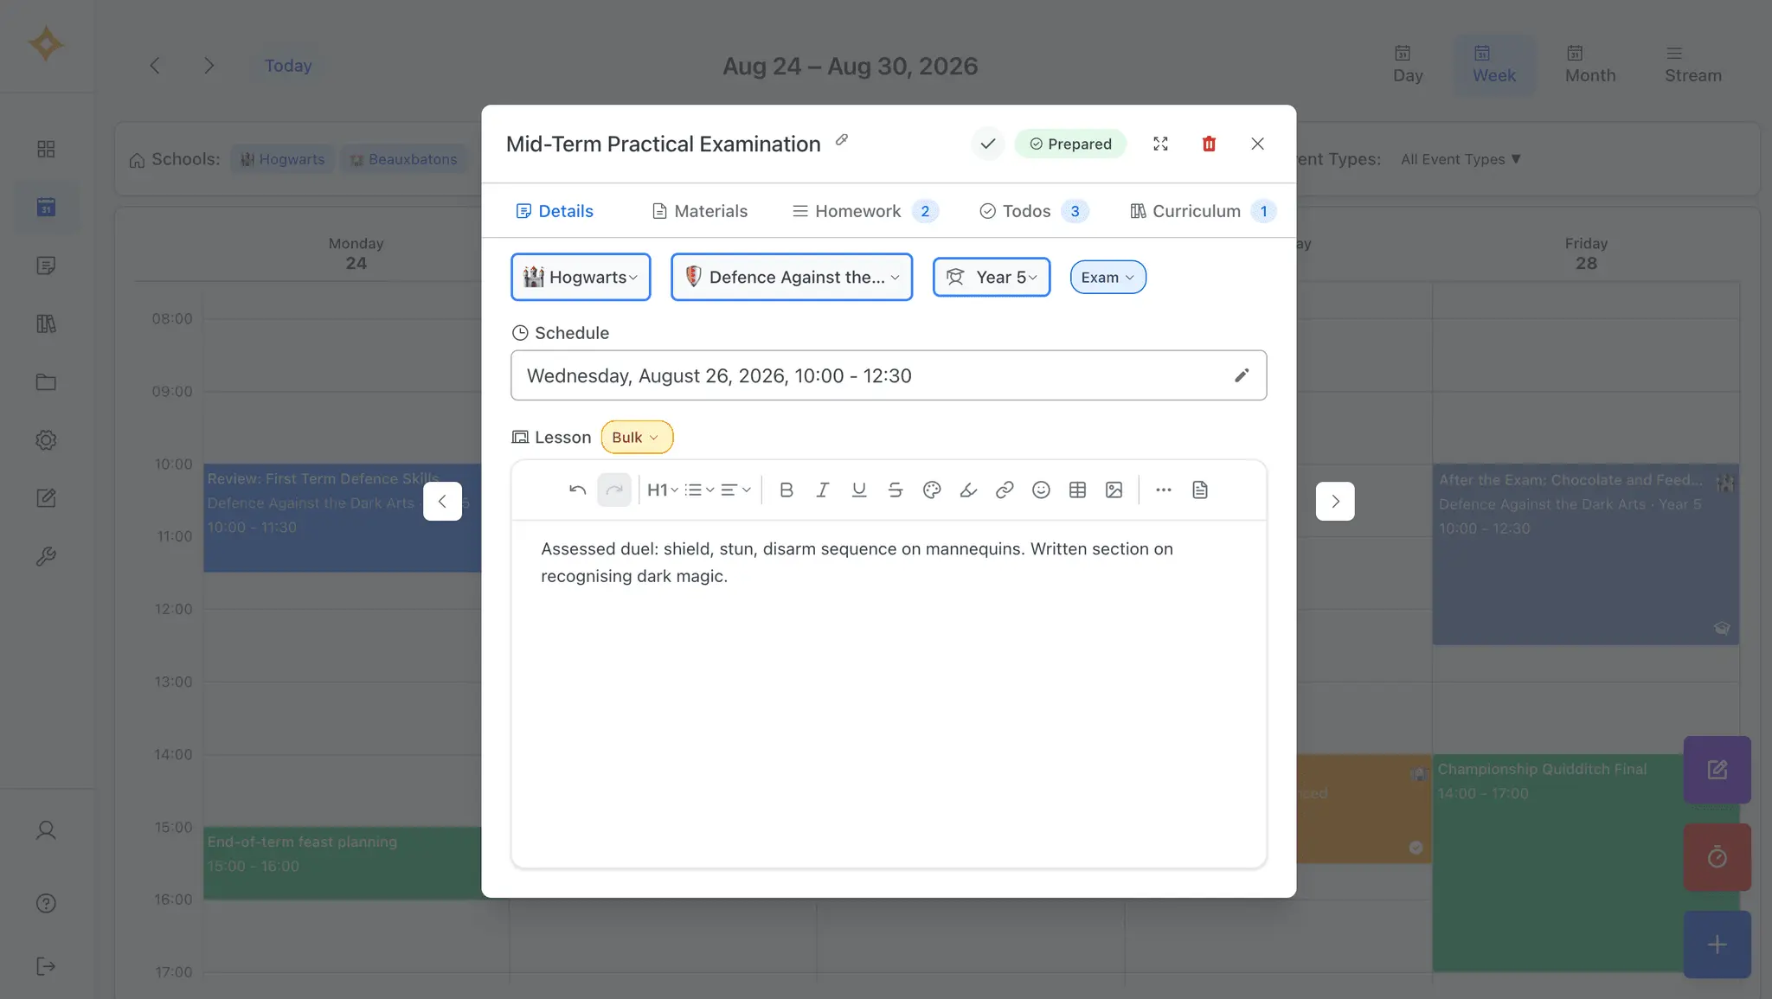Screen dimensions: 1772x999
Task: Mark event complete with checkmark button
Action: 987,144
